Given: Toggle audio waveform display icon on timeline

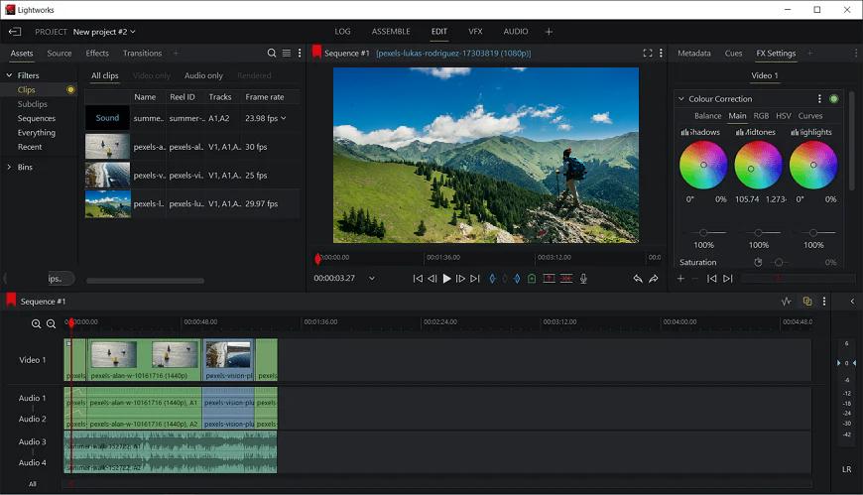Looking at the screenshot, I should (x=786, y=302).
